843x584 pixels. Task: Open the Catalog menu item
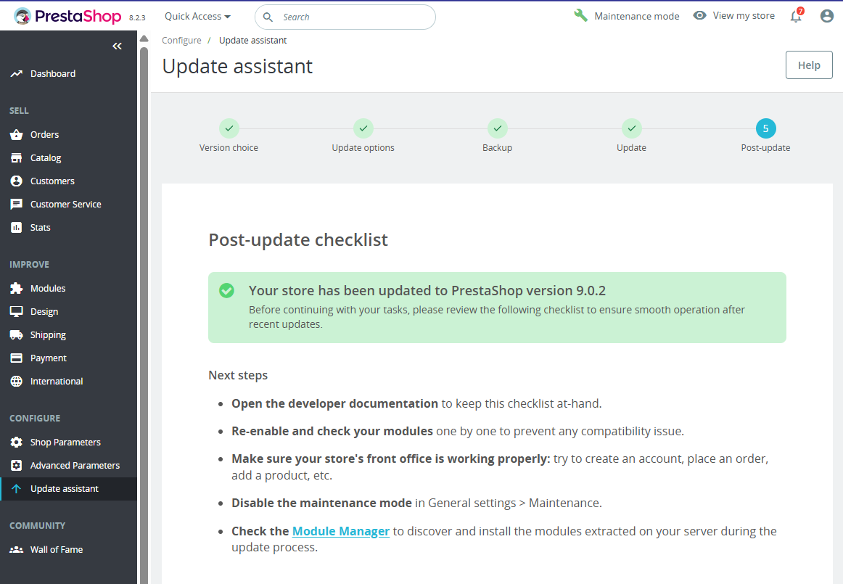(46, 158)
